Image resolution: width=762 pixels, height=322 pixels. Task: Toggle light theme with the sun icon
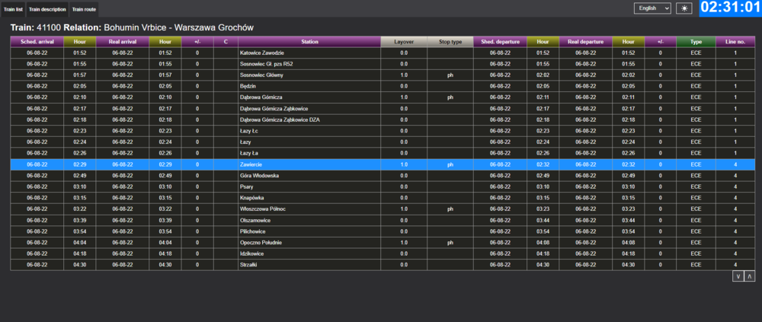click(x=664, y=8)
